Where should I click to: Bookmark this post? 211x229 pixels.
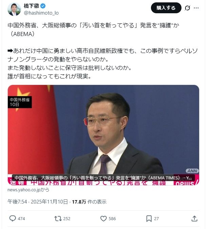[x=149, y=218]
